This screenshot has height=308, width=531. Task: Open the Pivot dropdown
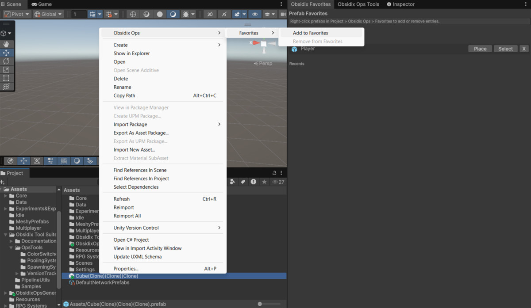pyautogui.click(x=17, y=14)
